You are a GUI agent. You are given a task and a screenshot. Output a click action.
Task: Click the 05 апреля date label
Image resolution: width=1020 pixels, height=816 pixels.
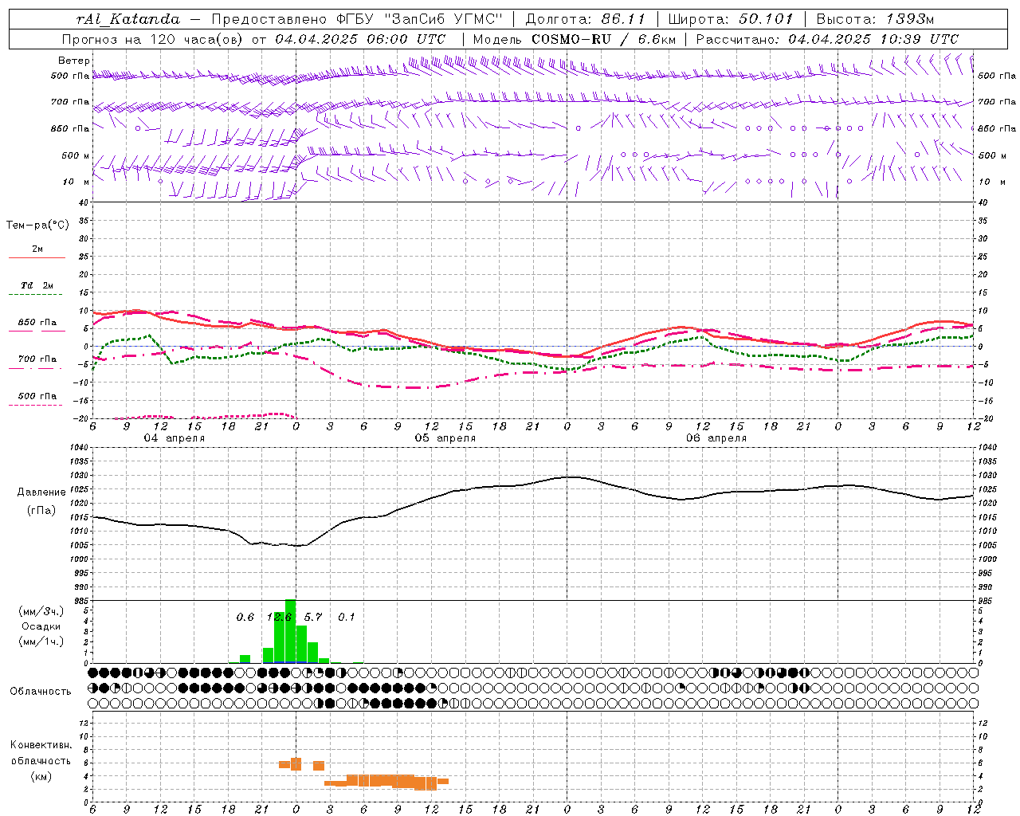445,438
